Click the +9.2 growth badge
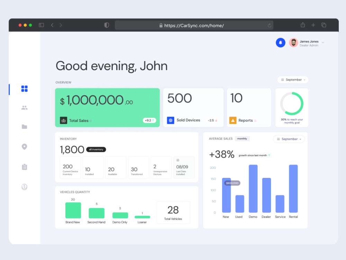The height and width of the screenshot is (260, 346). point(149,120)
